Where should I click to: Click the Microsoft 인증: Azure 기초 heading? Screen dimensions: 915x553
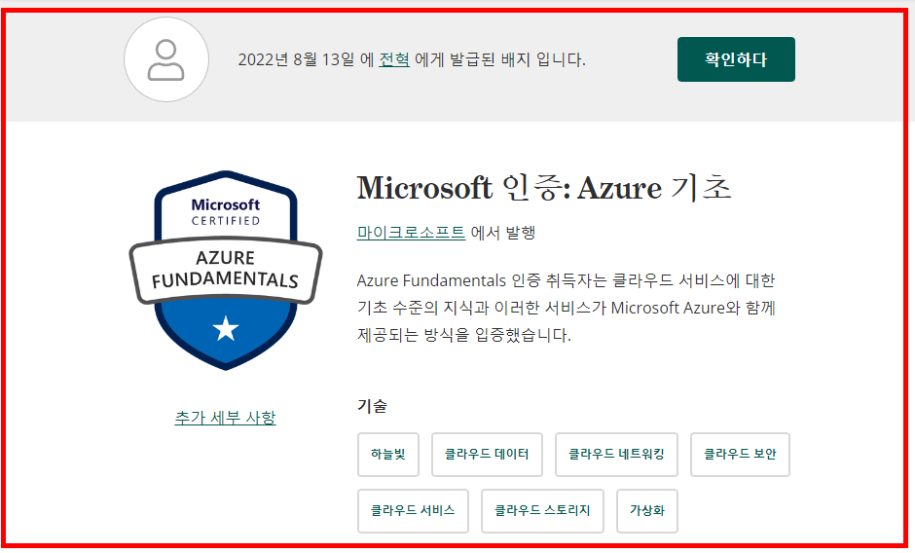544,188
